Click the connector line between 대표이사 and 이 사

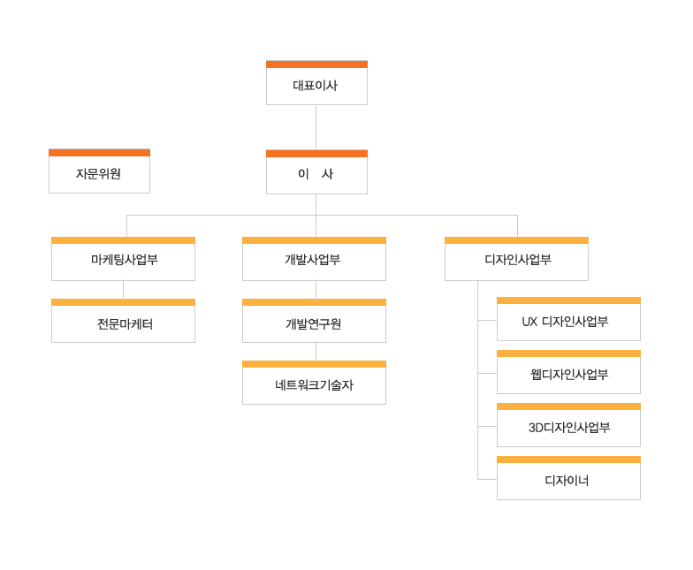[x=316, y=127]
